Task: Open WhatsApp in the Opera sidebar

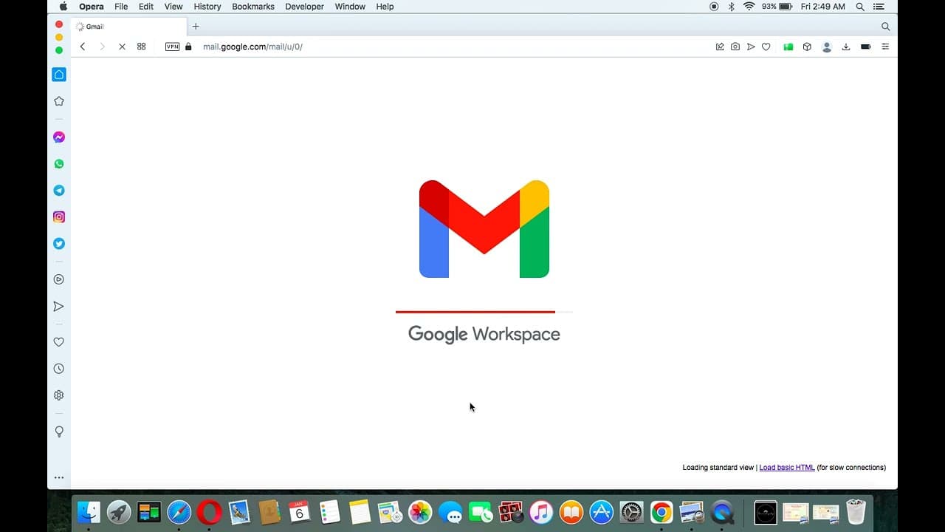Action: coord(59,164)
